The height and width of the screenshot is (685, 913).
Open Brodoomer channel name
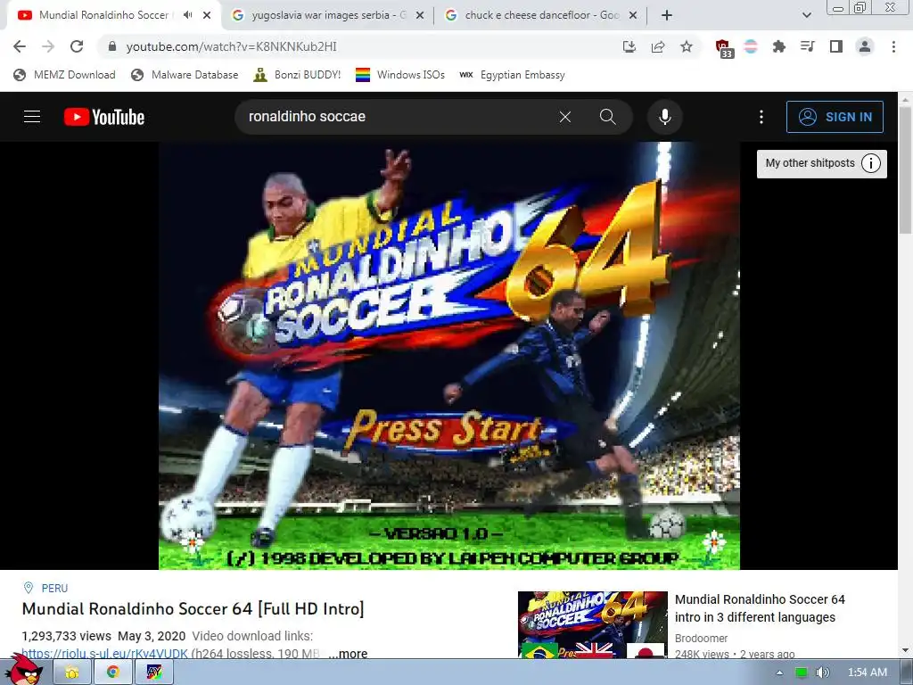[x=701, y=639]
